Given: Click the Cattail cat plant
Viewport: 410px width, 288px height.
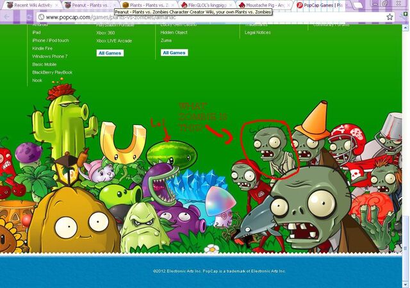Looking at the screenshot, I should [99, 170].
